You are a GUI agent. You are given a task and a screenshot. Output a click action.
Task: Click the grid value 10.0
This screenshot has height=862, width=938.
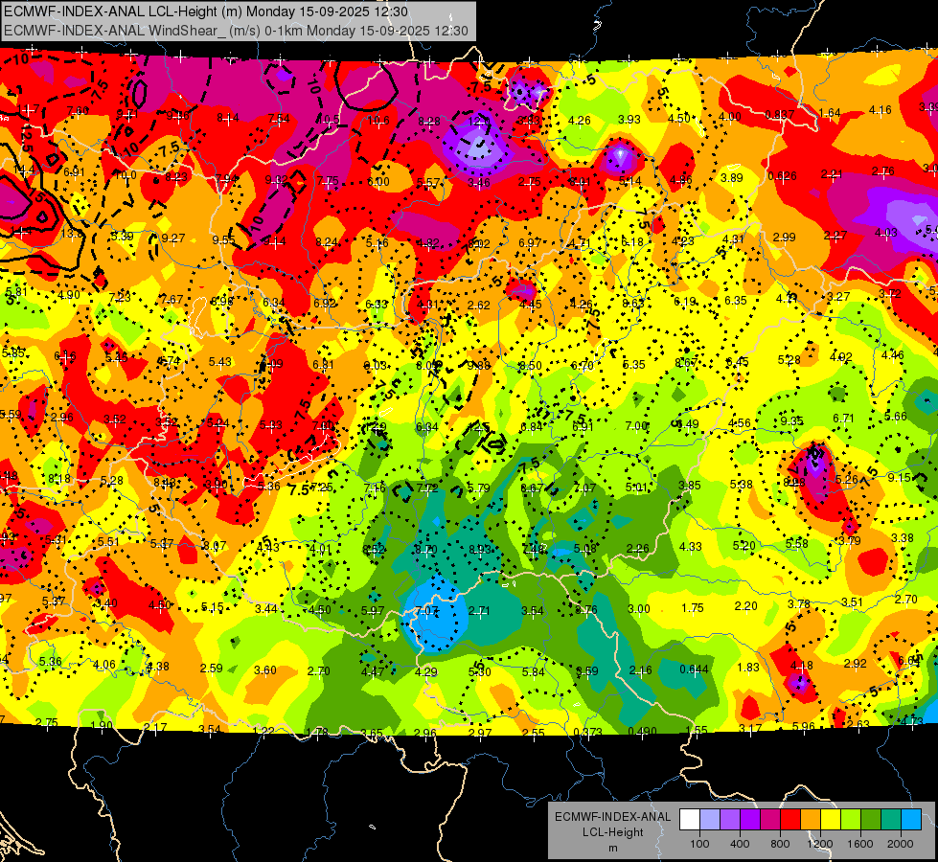pyautogui.click(x=126, y=175)
